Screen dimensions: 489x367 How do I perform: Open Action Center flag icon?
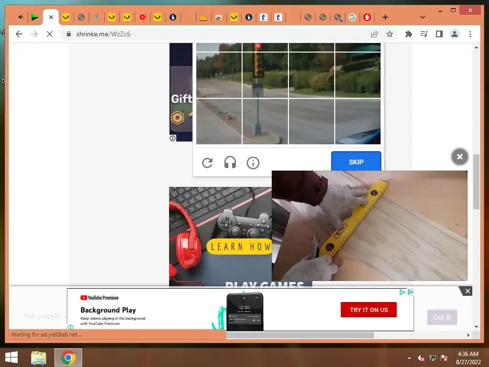pos(444,358)
